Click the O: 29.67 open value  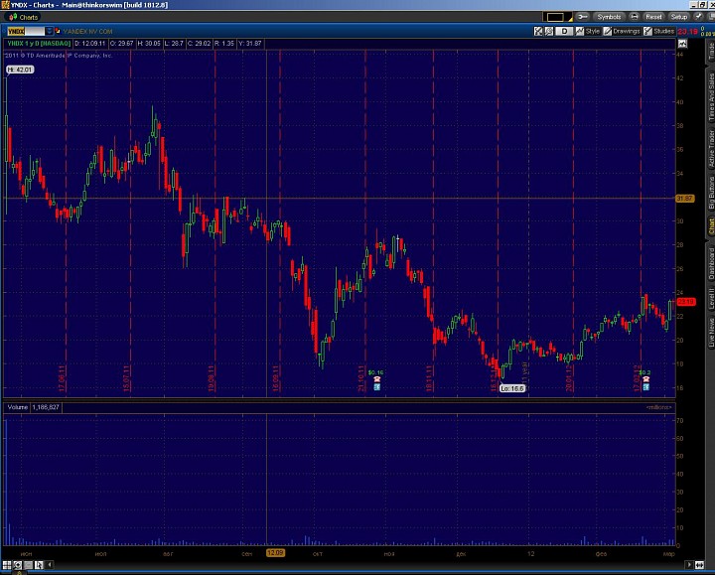click(x=122, y=44)
